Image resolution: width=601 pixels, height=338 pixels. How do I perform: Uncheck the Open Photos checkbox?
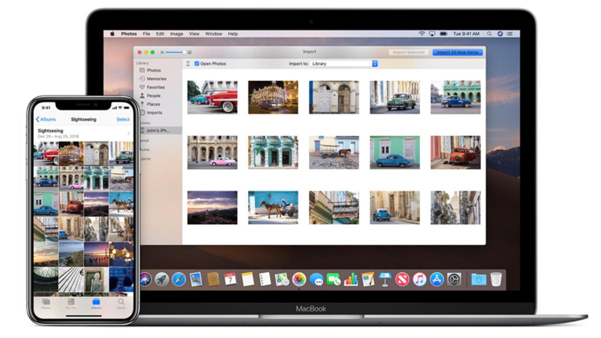pyautogui.click(x=197, y=64)
